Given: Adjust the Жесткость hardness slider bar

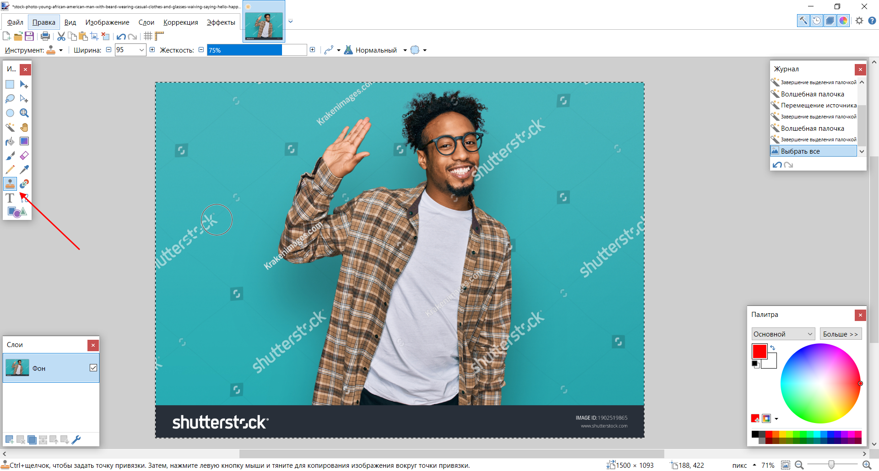Looking at the screenshot, I should tap(257, 50).
